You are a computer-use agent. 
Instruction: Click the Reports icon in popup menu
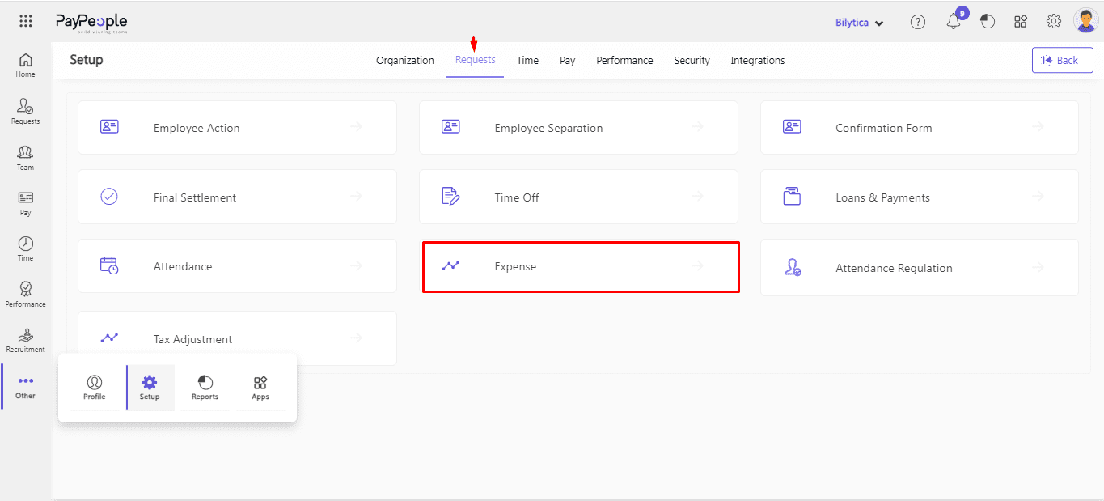pos(205,388)
